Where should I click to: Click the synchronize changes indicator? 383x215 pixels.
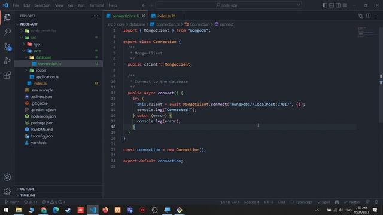point(31,202)
